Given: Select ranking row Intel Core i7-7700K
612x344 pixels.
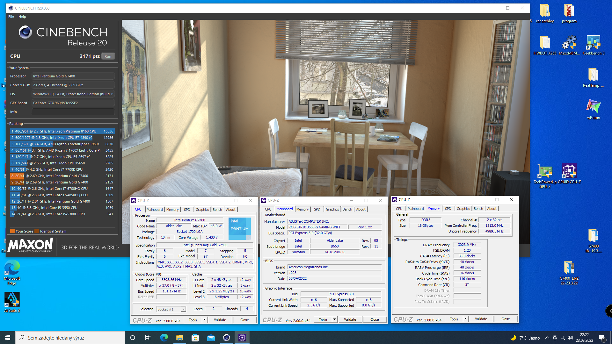Looking at the screenshot, I should pos(62,169).
